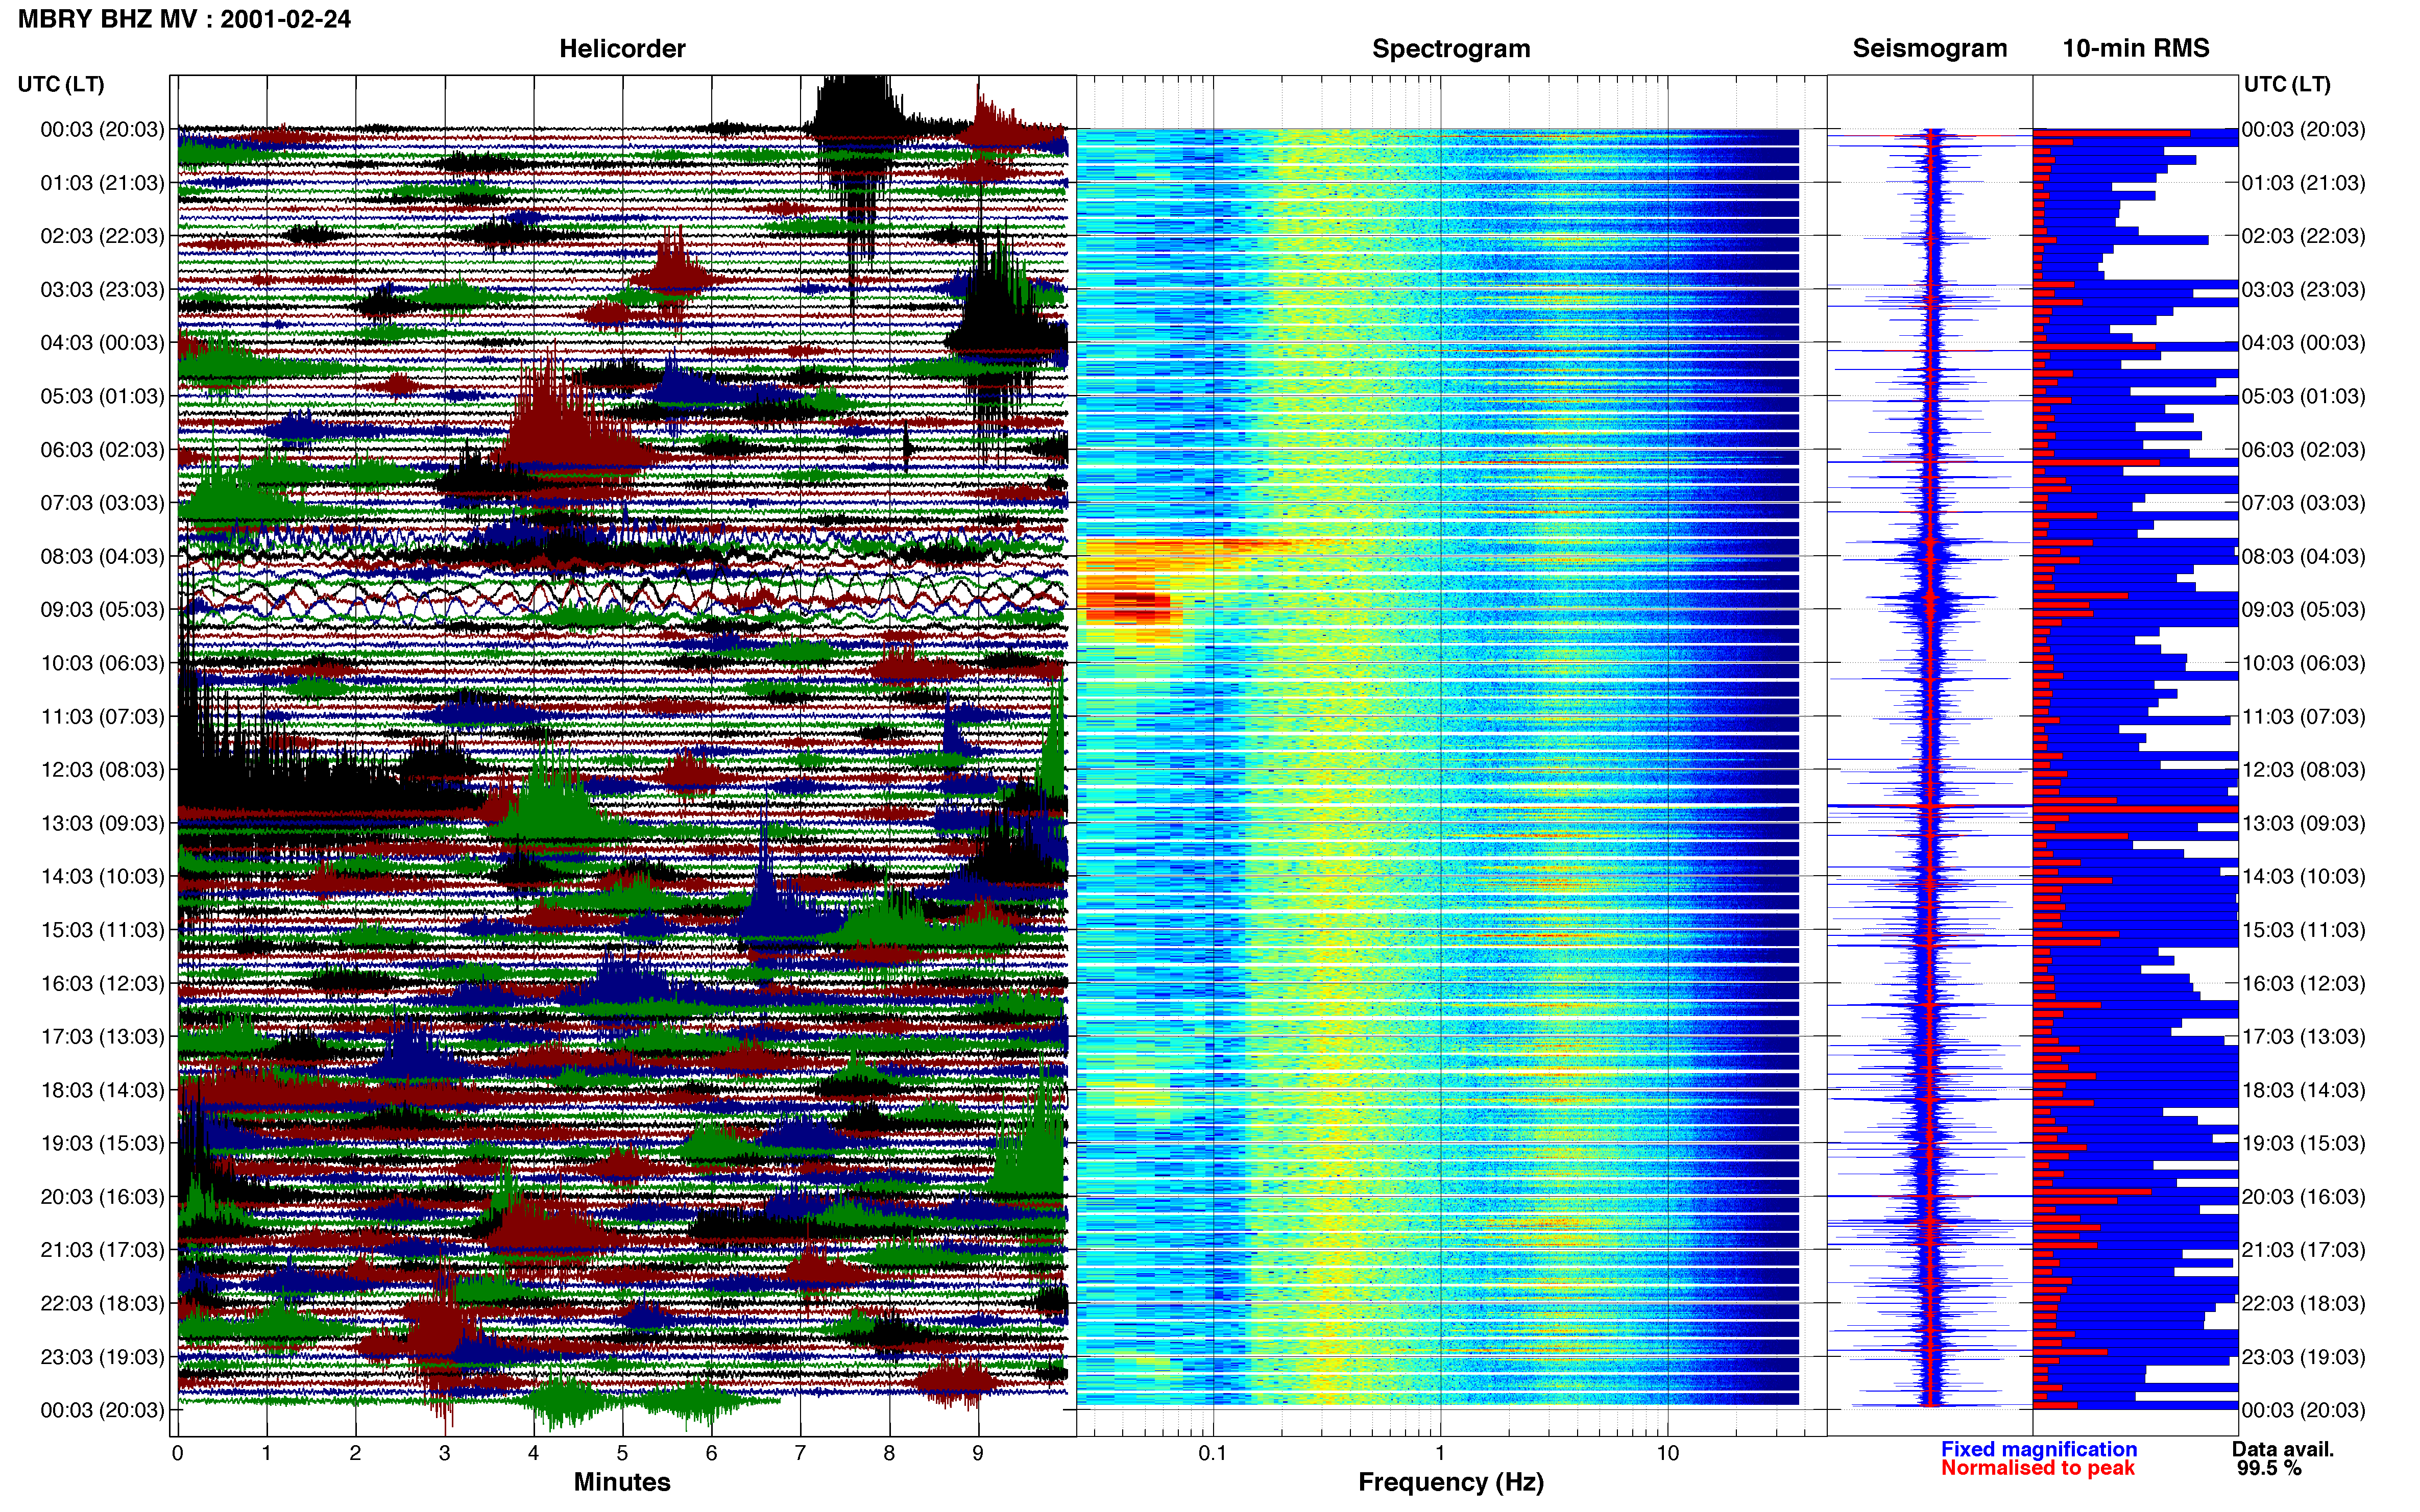Viewport: 2420px width, 1512px height.
Task: Select the left time label '17:03 (13:03)'
Action: point(102,1036)
